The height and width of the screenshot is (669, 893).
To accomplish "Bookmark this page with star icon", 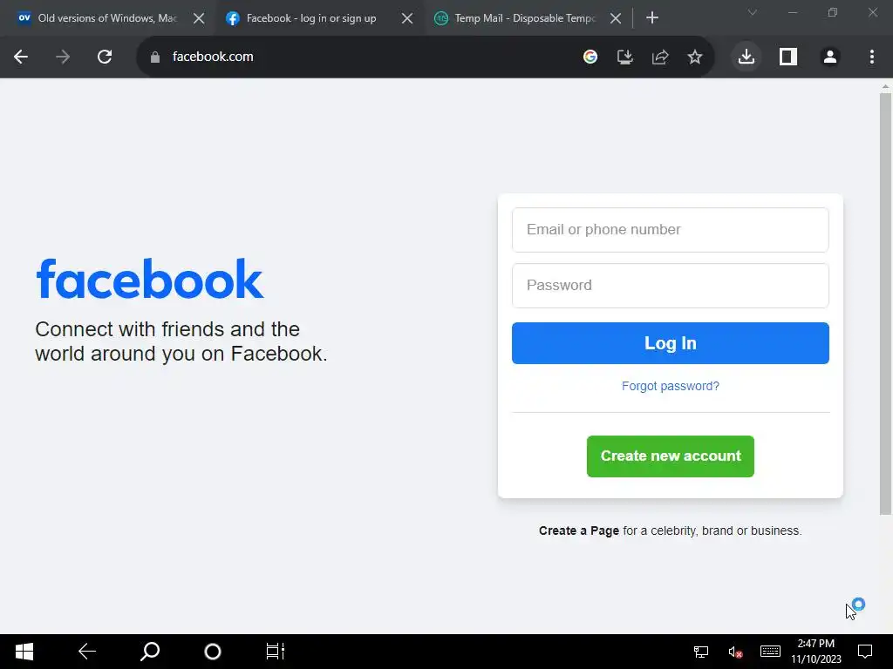I will [x=694, y=57].
